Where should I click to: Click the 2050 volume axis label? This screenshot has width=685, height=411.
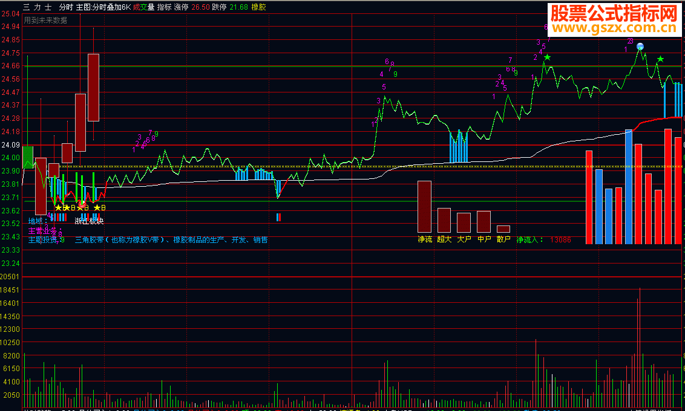click(11, 395)
